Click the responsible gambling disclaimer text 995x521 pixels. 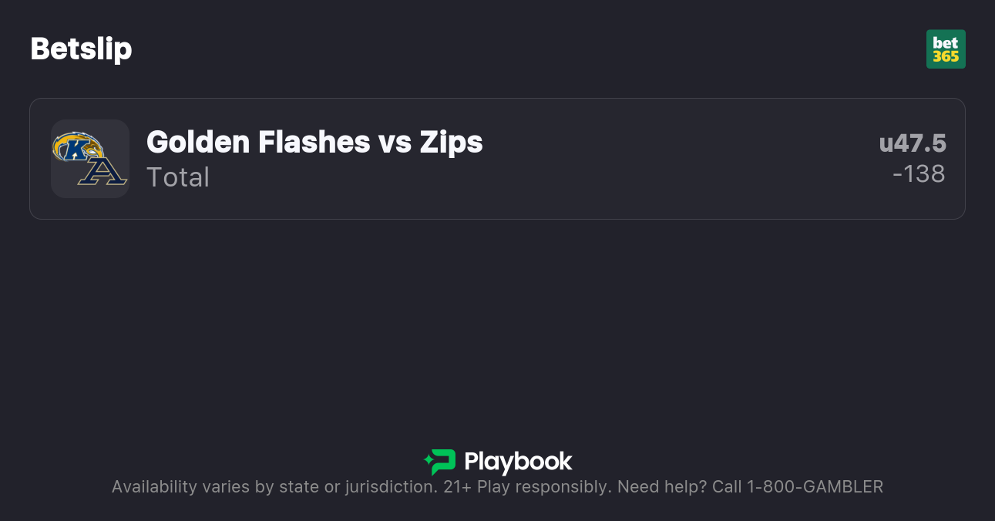tap(497, 486)
